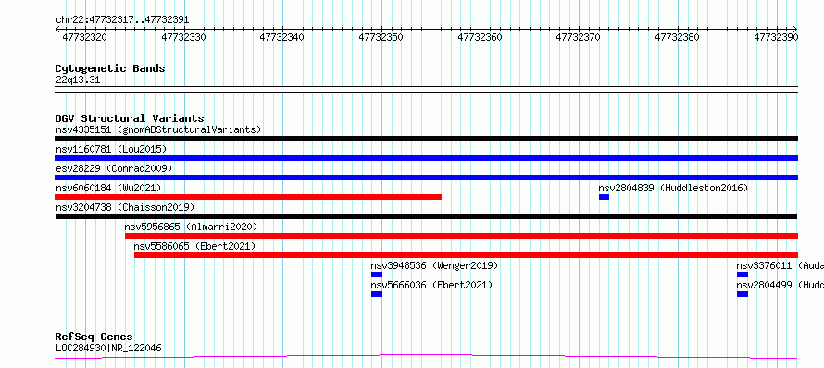Open variant nsv6060184 (Wu2021) label
This screenshot has height=368, width=824.
click(x=108, y=188)
